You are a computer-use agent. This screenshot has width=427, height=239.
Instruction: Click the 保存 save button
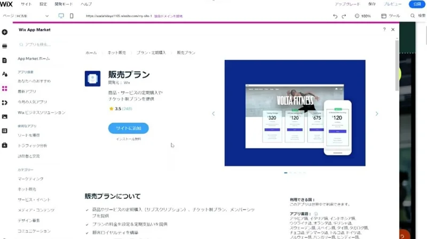click(x=371, y=4)
